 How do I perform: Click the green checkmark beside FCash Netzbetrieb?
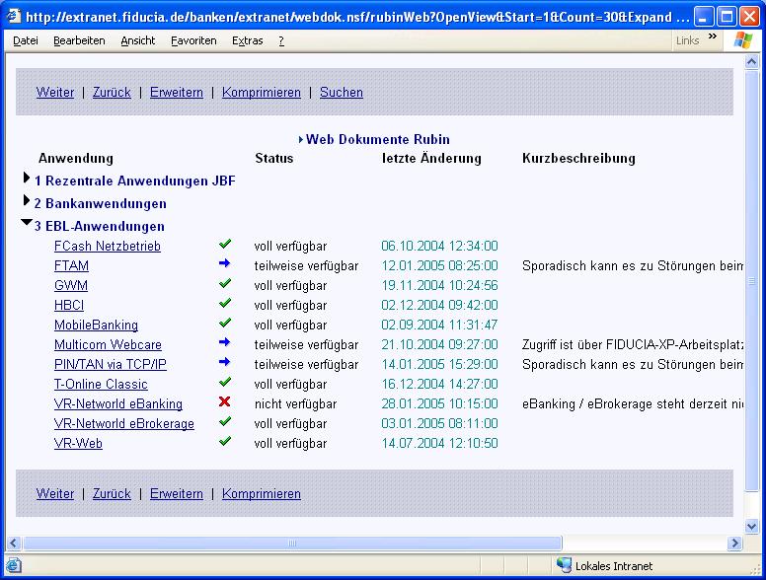pyautogui.click(x=225, y=244)
